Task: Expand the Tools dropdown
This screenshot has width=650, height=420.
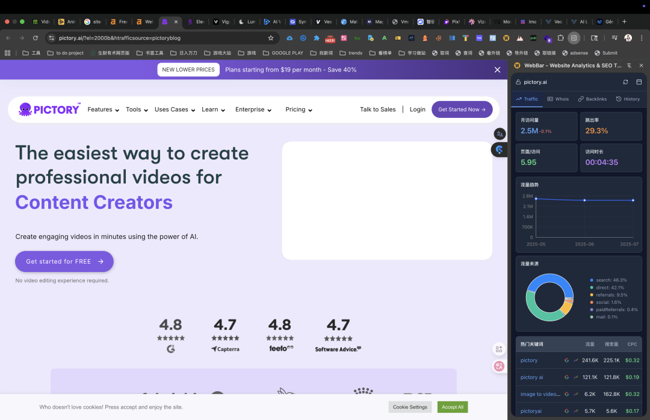Action: [x=137, y=110]
